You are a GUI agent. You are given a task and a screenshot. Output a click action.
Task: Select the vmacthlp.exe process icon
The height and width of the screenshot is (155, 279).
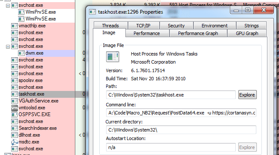15,26
